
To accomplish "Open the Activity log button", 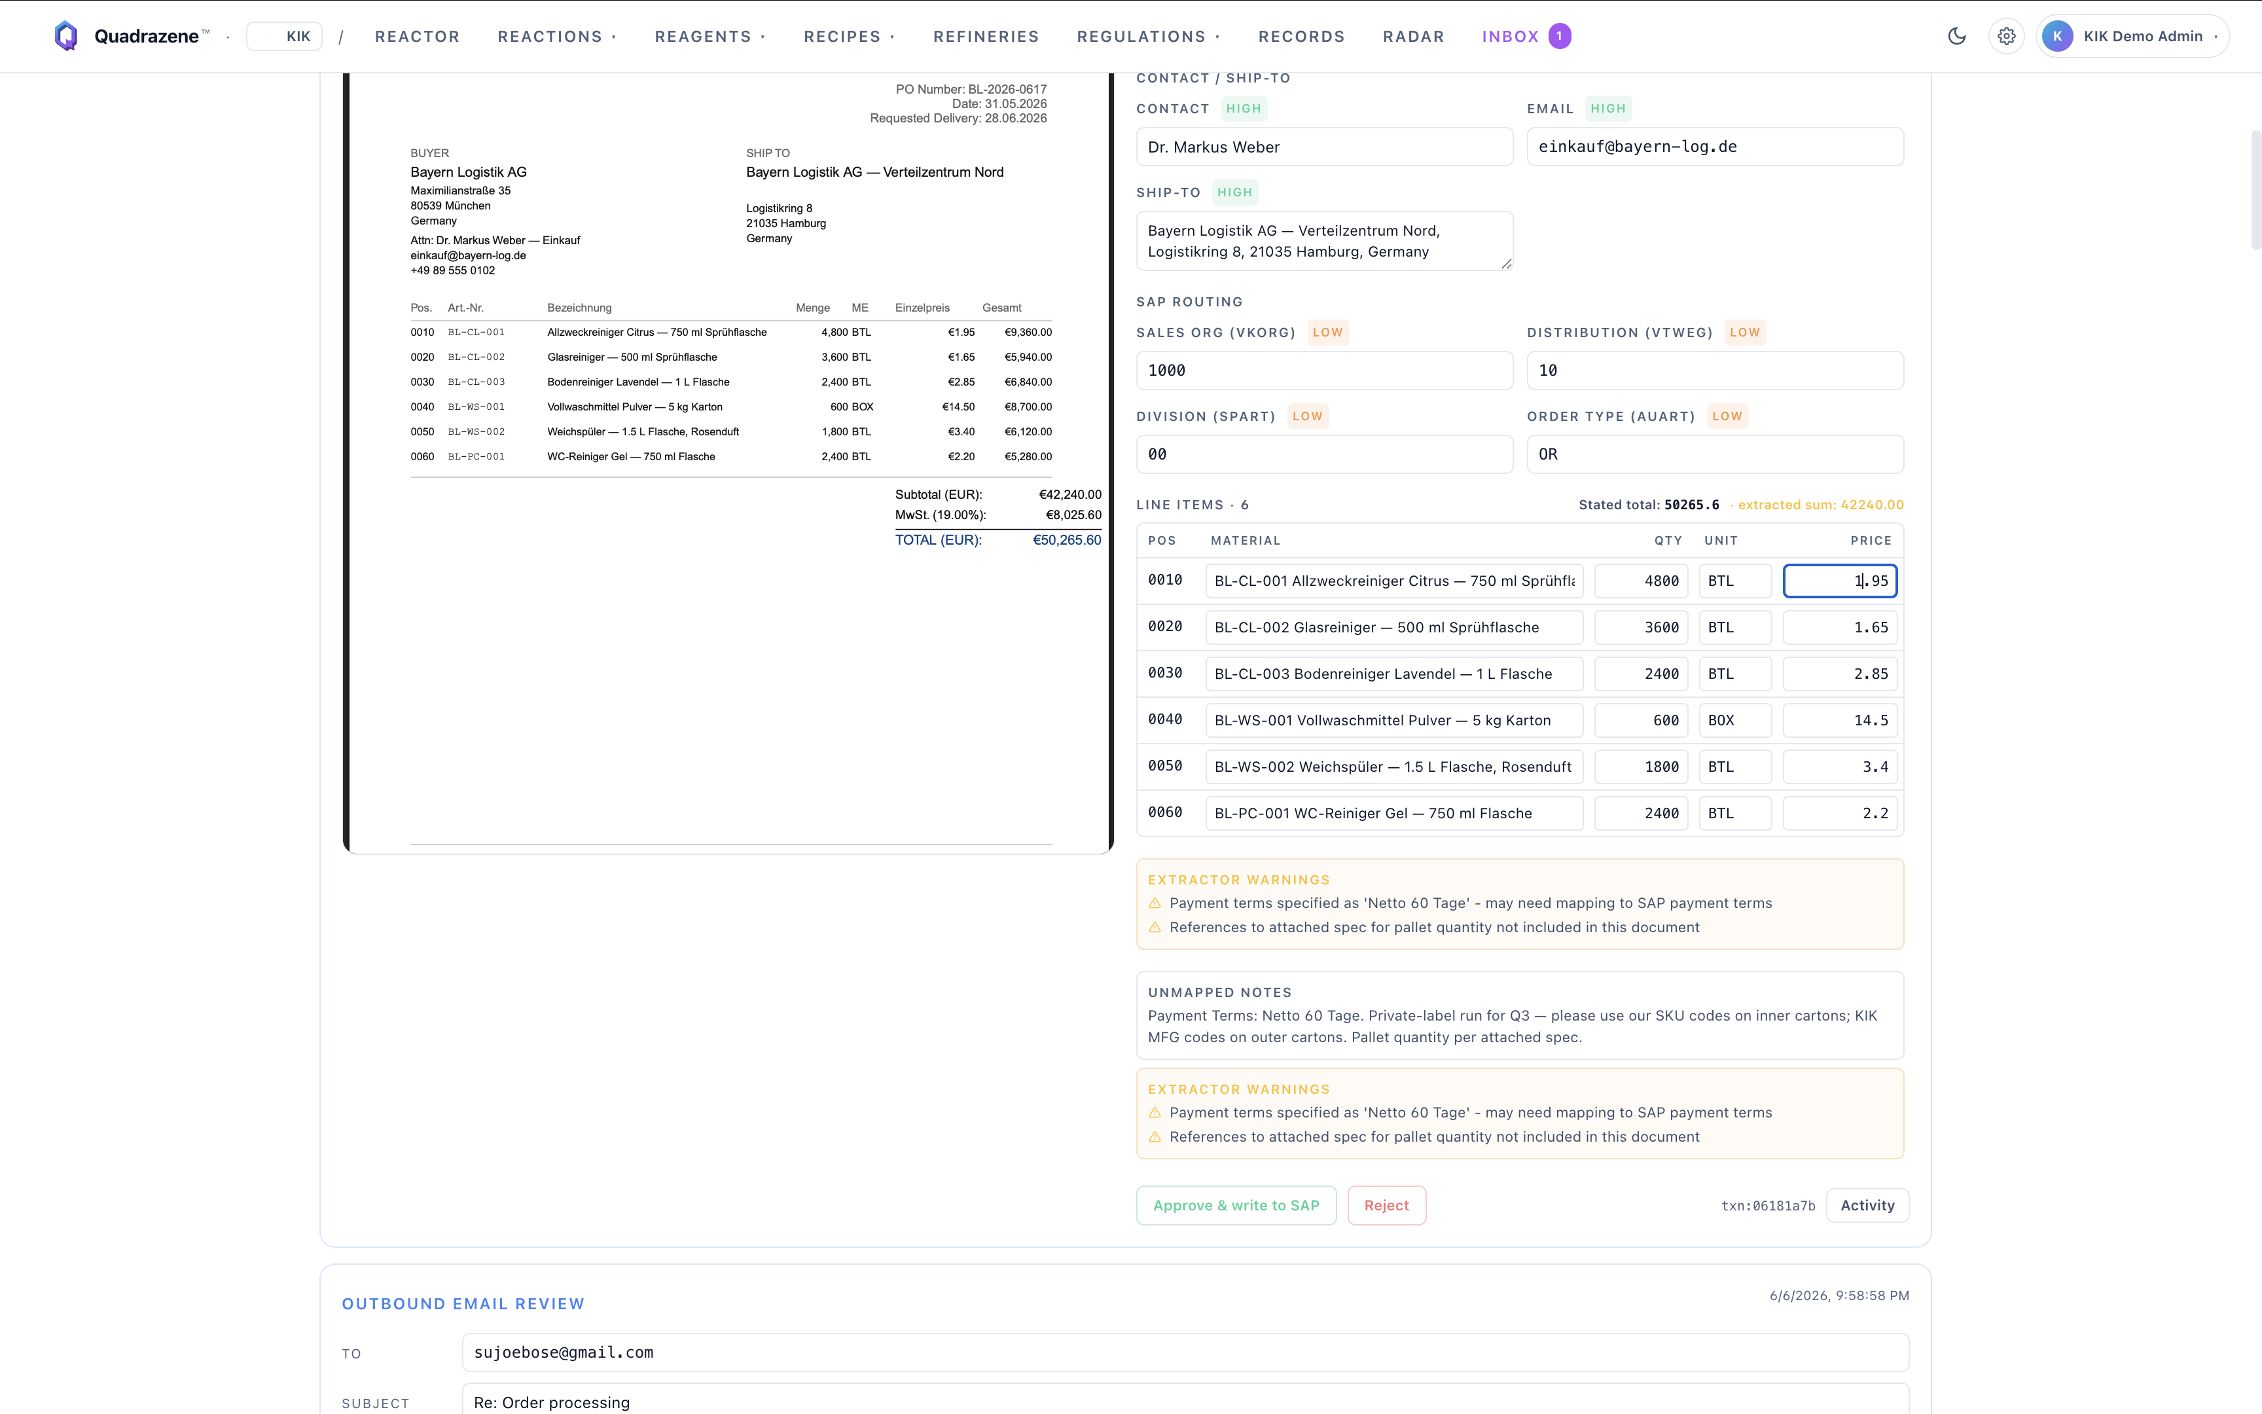I will 1867,1205.
